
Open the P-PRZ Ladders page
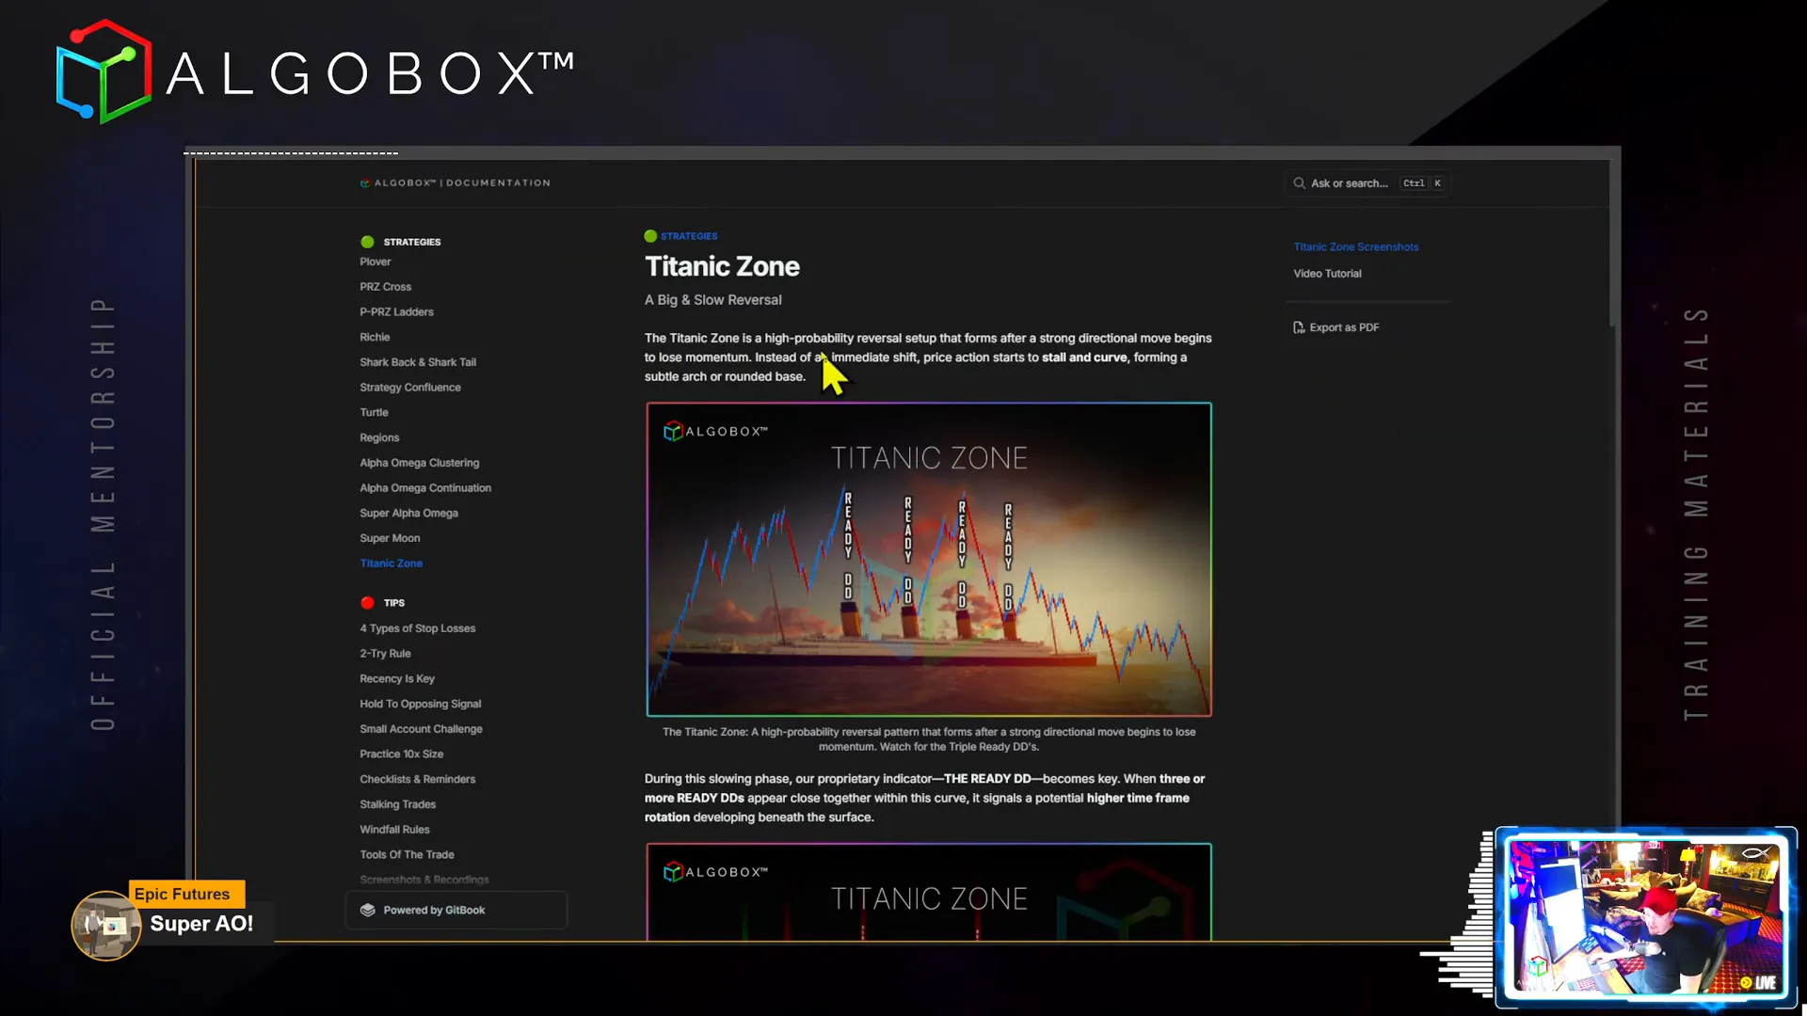click(x=396, y=312)
